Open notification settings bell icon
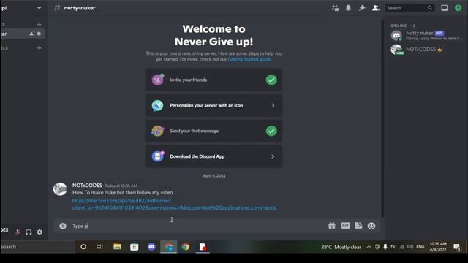This screenshot has height=263, width=468. (348, 8)
